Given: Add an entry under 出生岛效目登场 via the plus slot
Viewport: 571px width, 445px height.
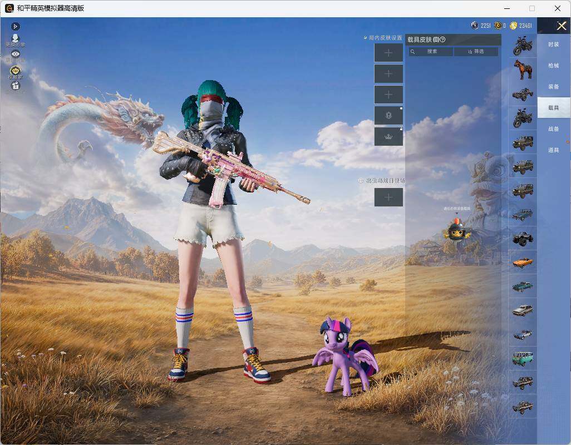Looking at the screenshot, I should pyautogui.click(x=388, y=197).
